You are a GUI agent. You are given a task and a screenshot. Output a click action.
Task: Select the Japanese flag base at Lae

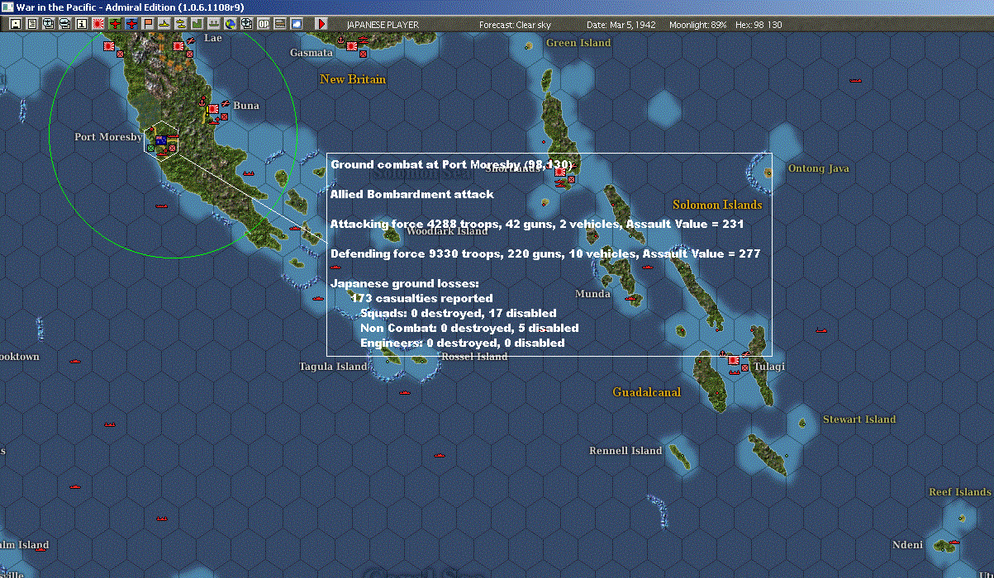(x=178, y=46)
